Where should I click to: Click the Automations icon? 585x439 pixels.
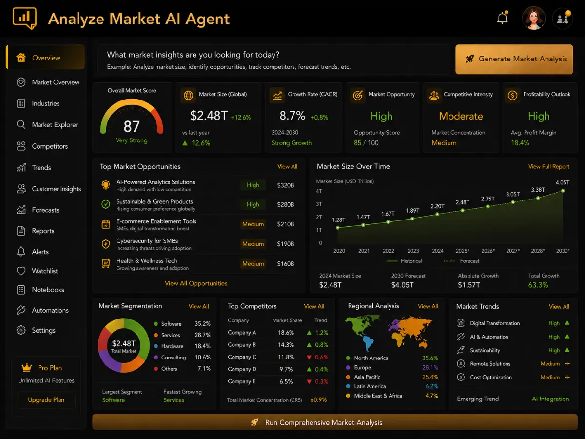point(21,310)
